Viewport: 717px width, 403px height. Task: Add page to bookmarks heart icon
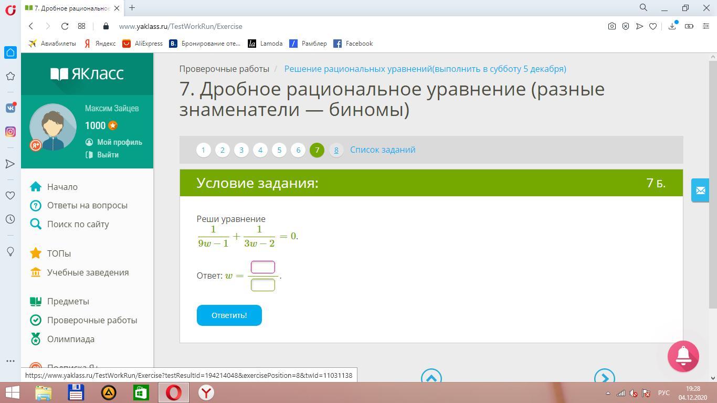point(653,26)
